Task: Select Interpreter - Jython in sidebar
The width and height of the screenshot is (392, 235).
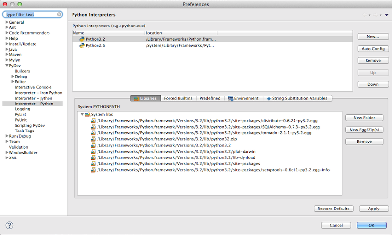Action: (x=34, y=98)
